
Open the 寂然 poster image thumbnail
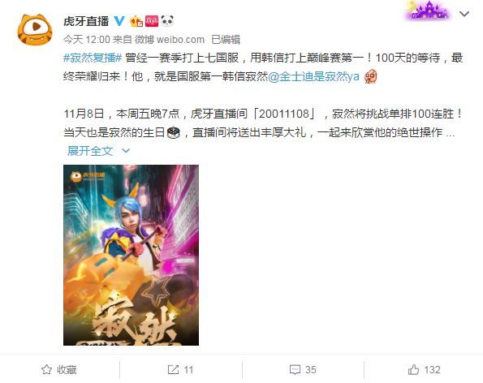tap(131, 255)
